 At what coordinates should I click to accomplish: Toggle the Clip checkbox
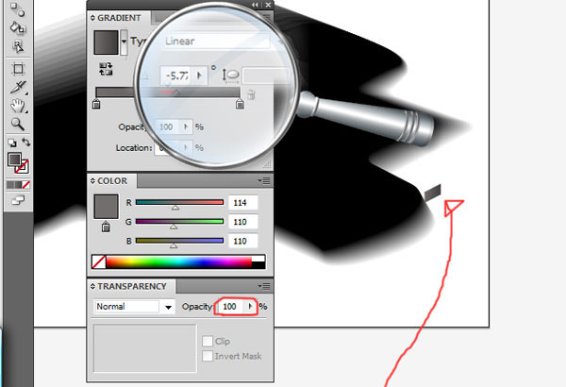[x=208, y=341]
